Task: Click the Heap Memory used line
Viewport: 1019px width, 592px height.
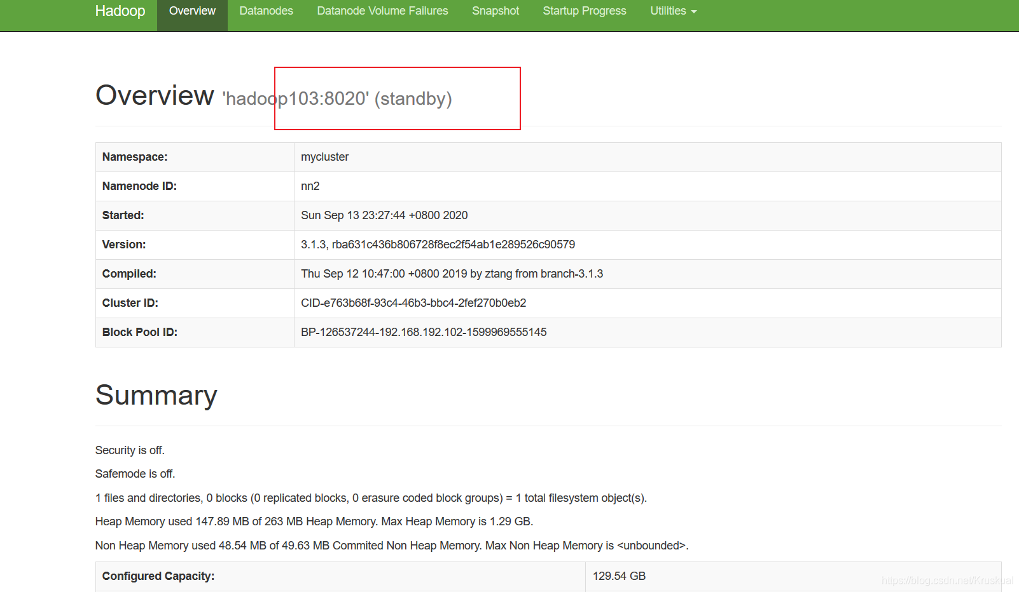Action: [x=314, y=521]
